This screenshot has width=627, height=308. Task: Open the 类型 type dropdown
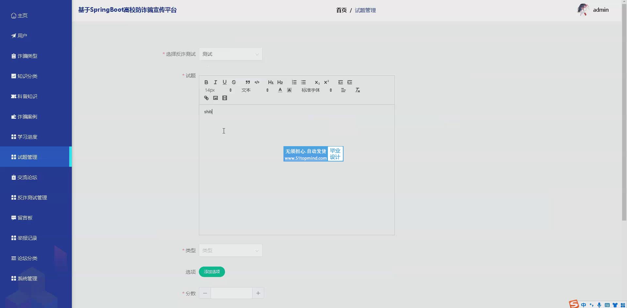pos(230,250)
